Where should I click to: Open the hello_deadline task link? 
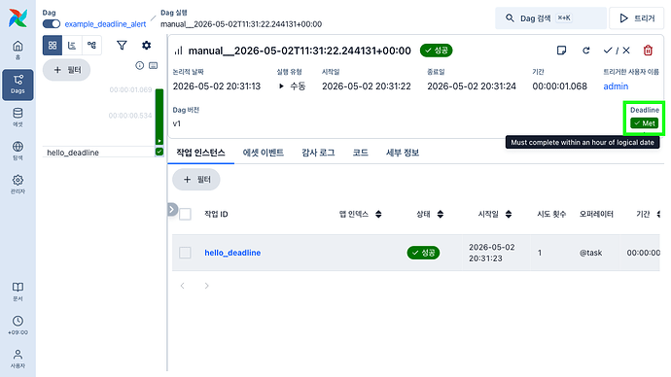(x=232, y=253)
